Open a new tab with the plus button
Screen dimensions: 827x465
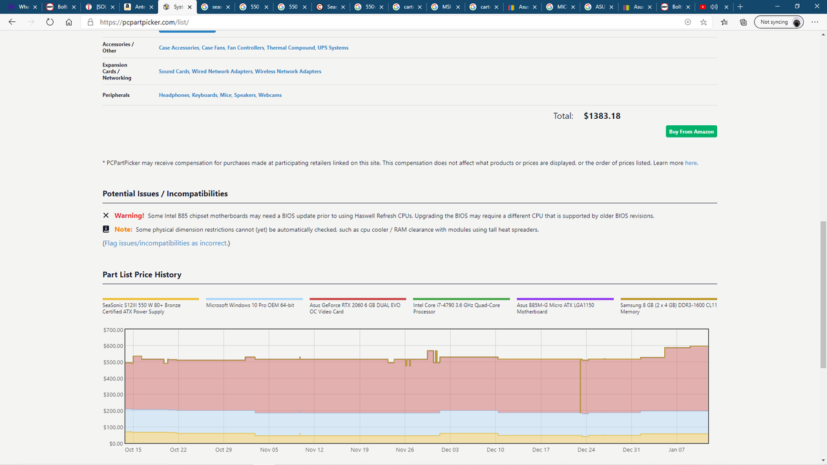click(740, 6)
